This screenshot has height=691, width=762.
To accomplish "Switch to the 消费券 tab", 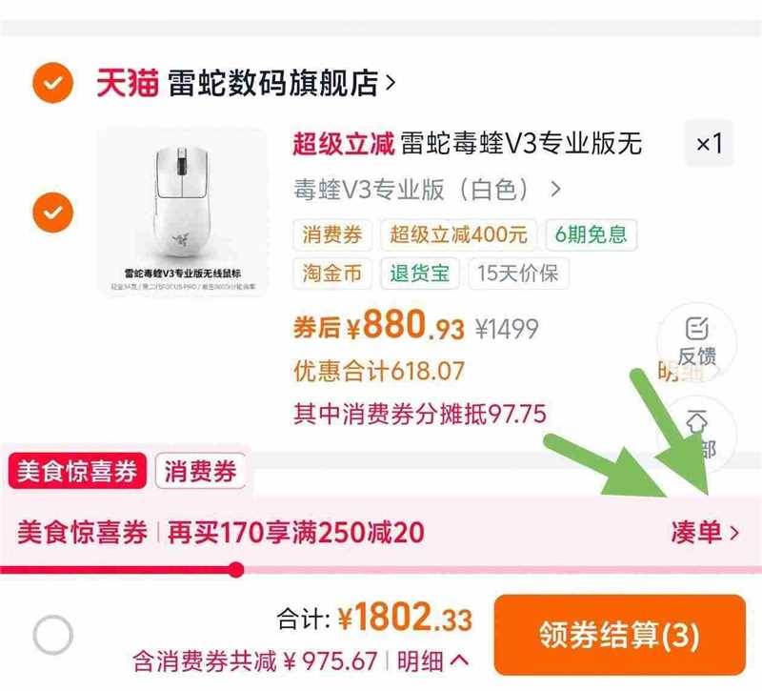I will pyautogui.click(x=200, y=471).
